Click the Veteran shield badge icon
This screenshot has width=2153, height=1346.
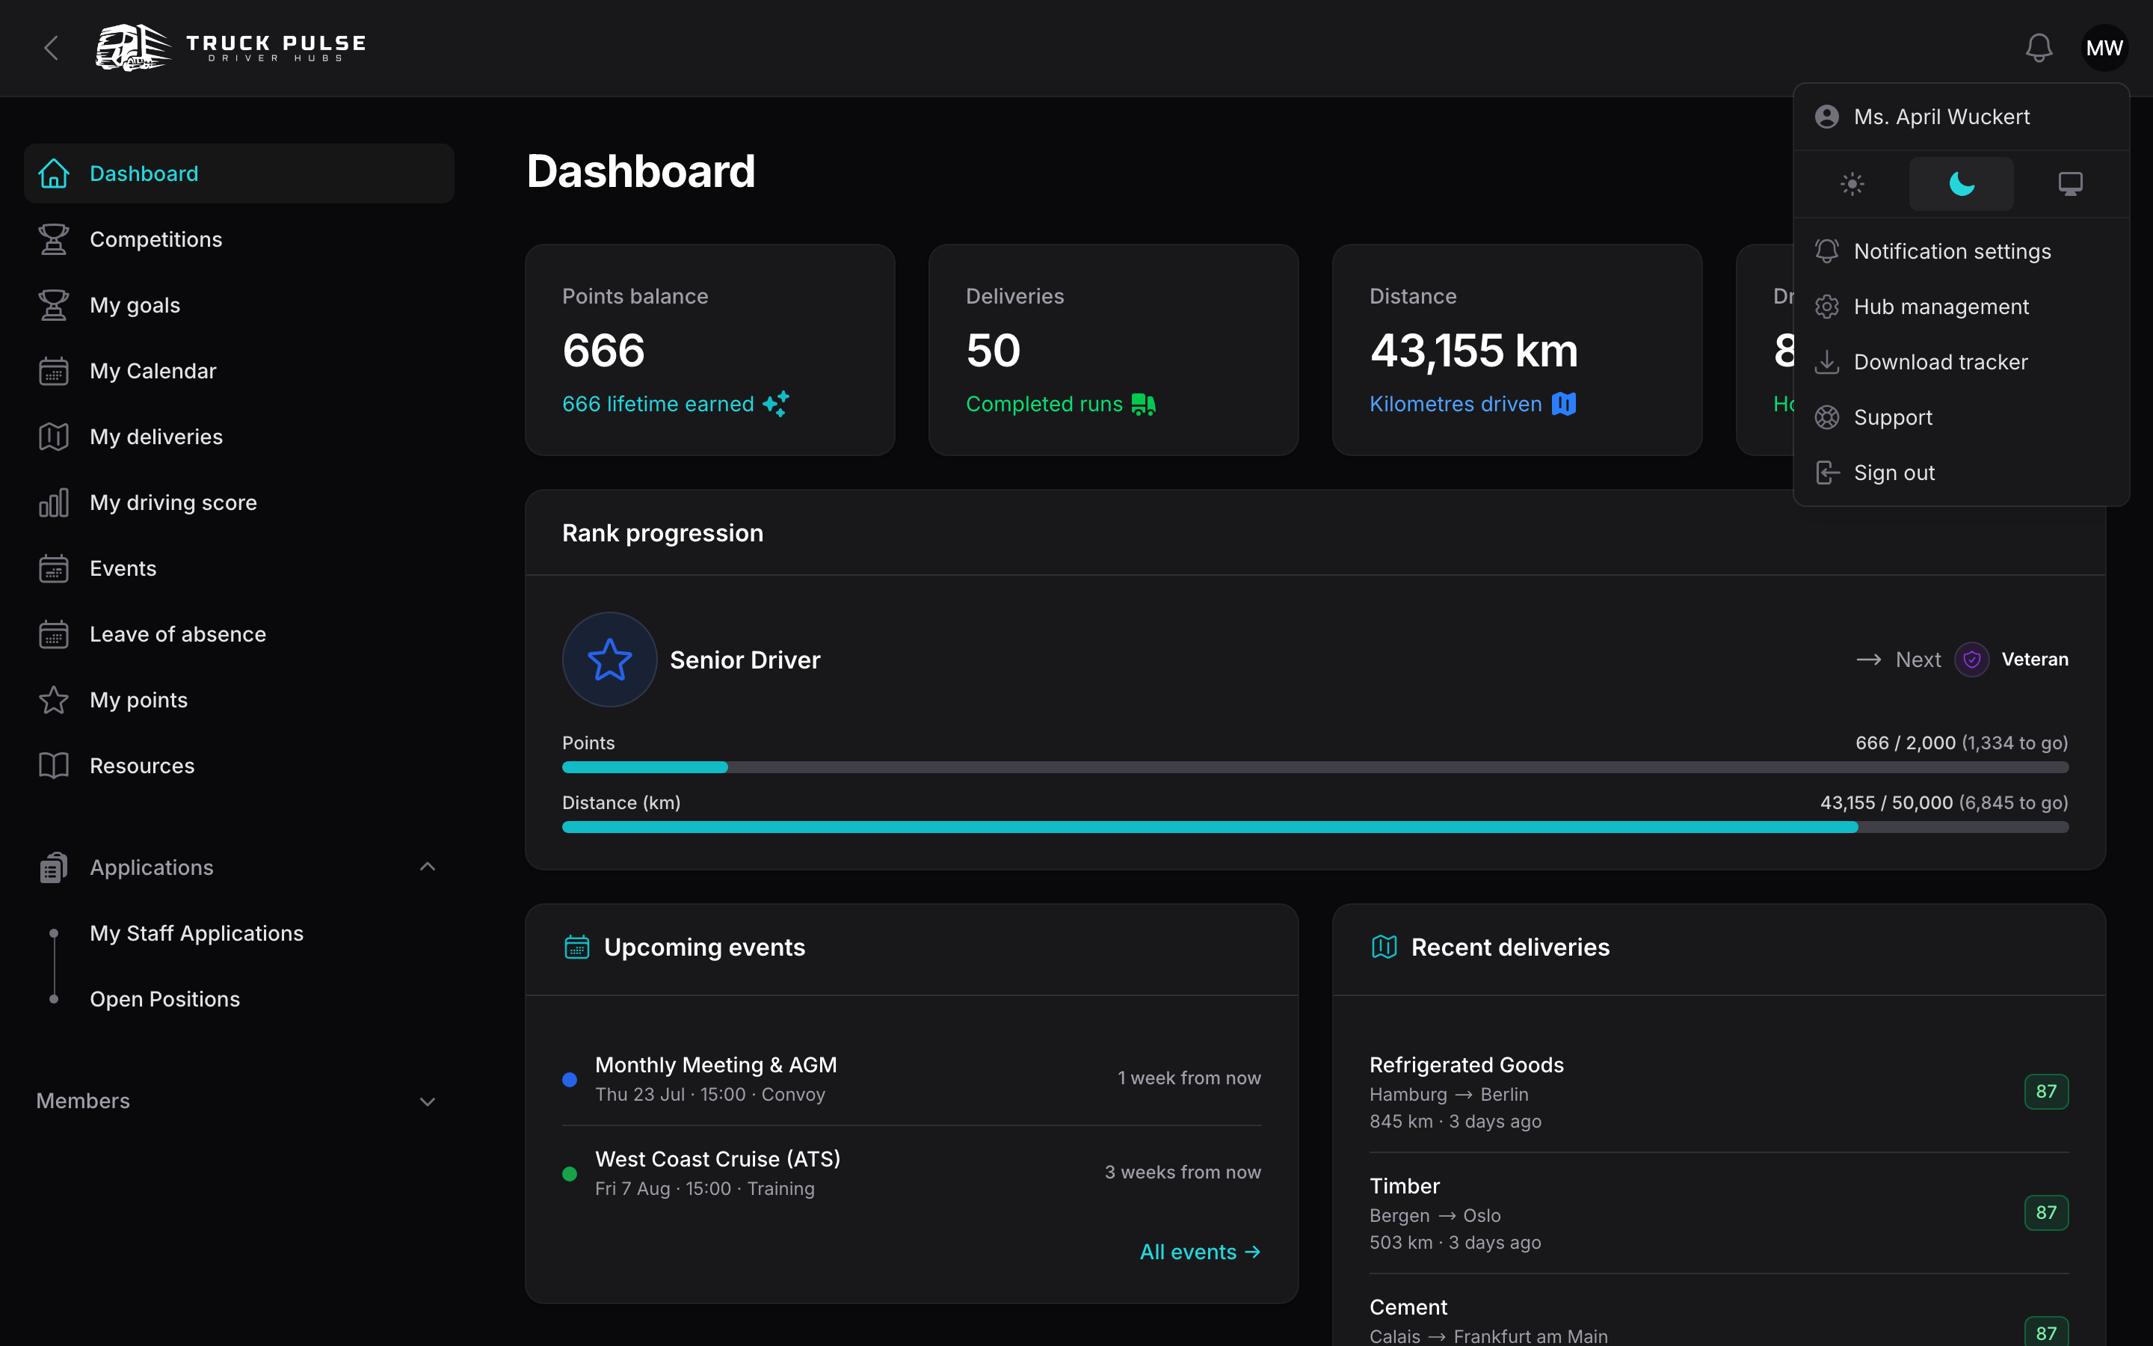click(x=1971, y=660)
